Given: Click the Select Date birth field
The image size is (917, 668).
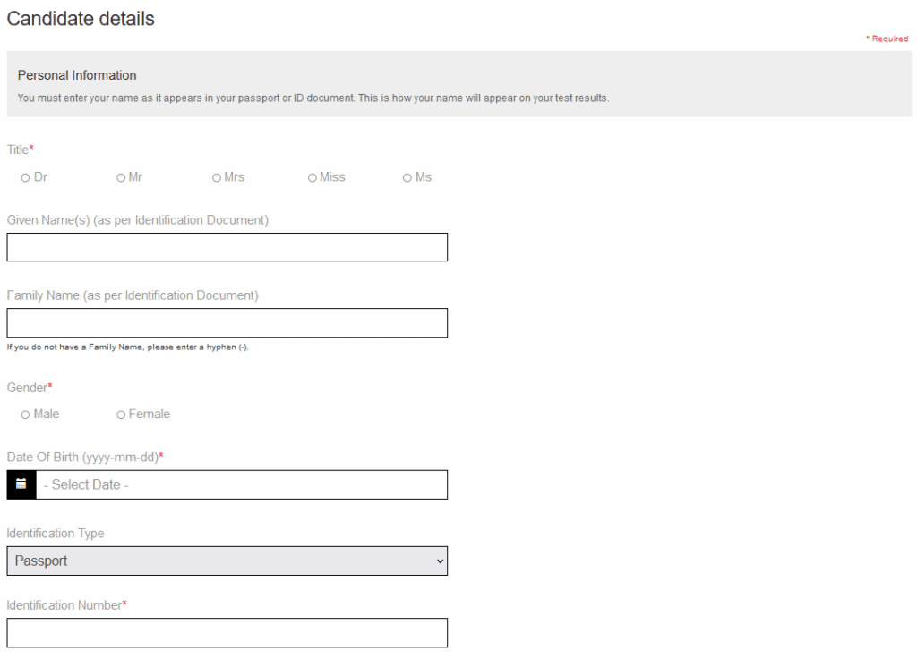Looking at the screenshot, I should 241,484.
